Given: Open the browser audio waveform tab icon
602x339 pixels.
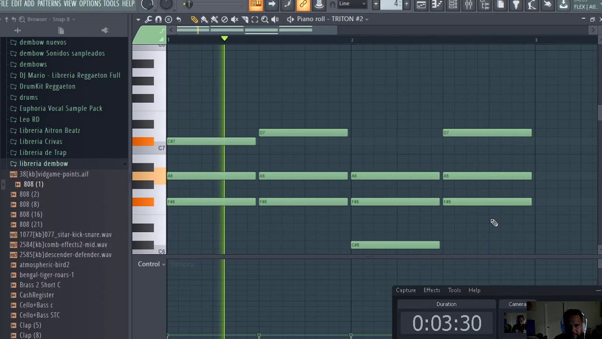Looking at the screenshot, I should pos(17,31).
